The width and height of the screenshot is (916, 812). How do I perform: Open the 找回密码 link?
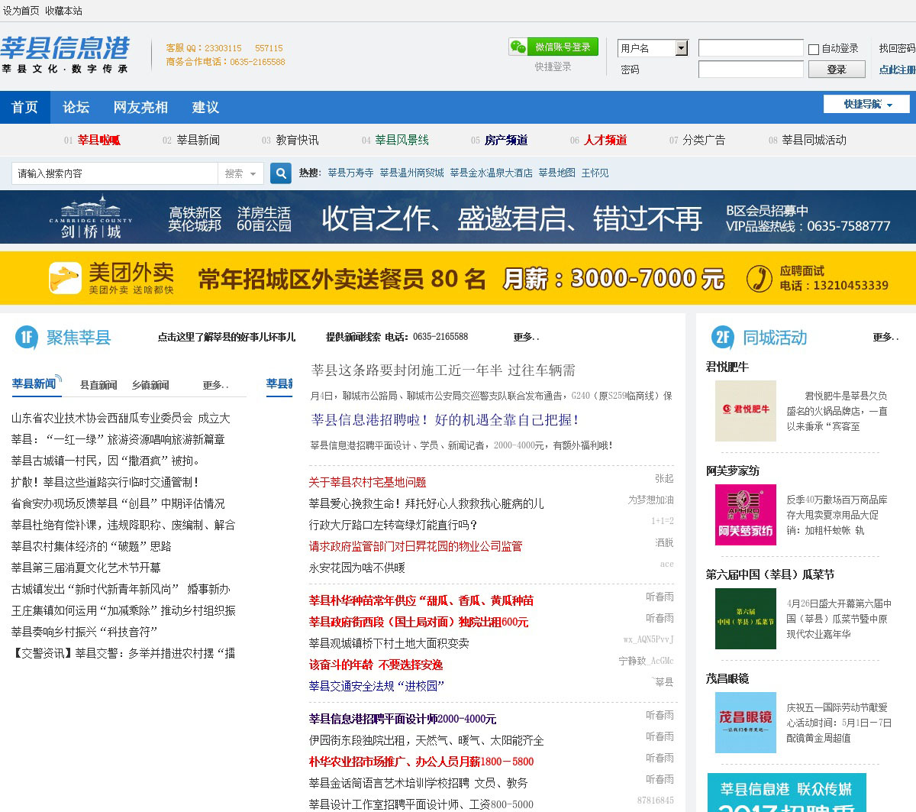(897, 48)
